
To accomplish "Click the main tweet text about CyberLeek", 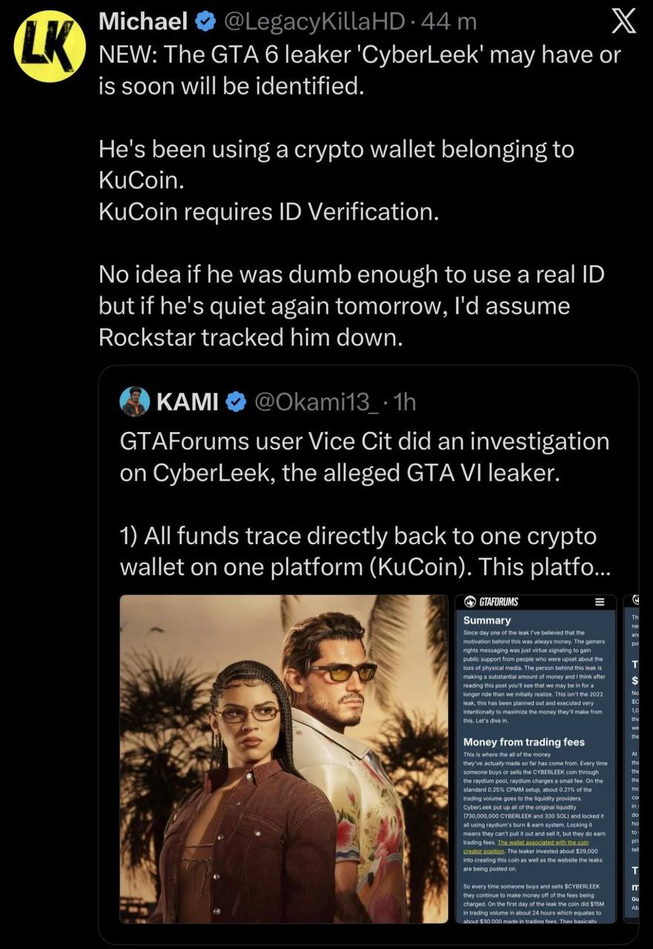I will [x=359, y=196].
